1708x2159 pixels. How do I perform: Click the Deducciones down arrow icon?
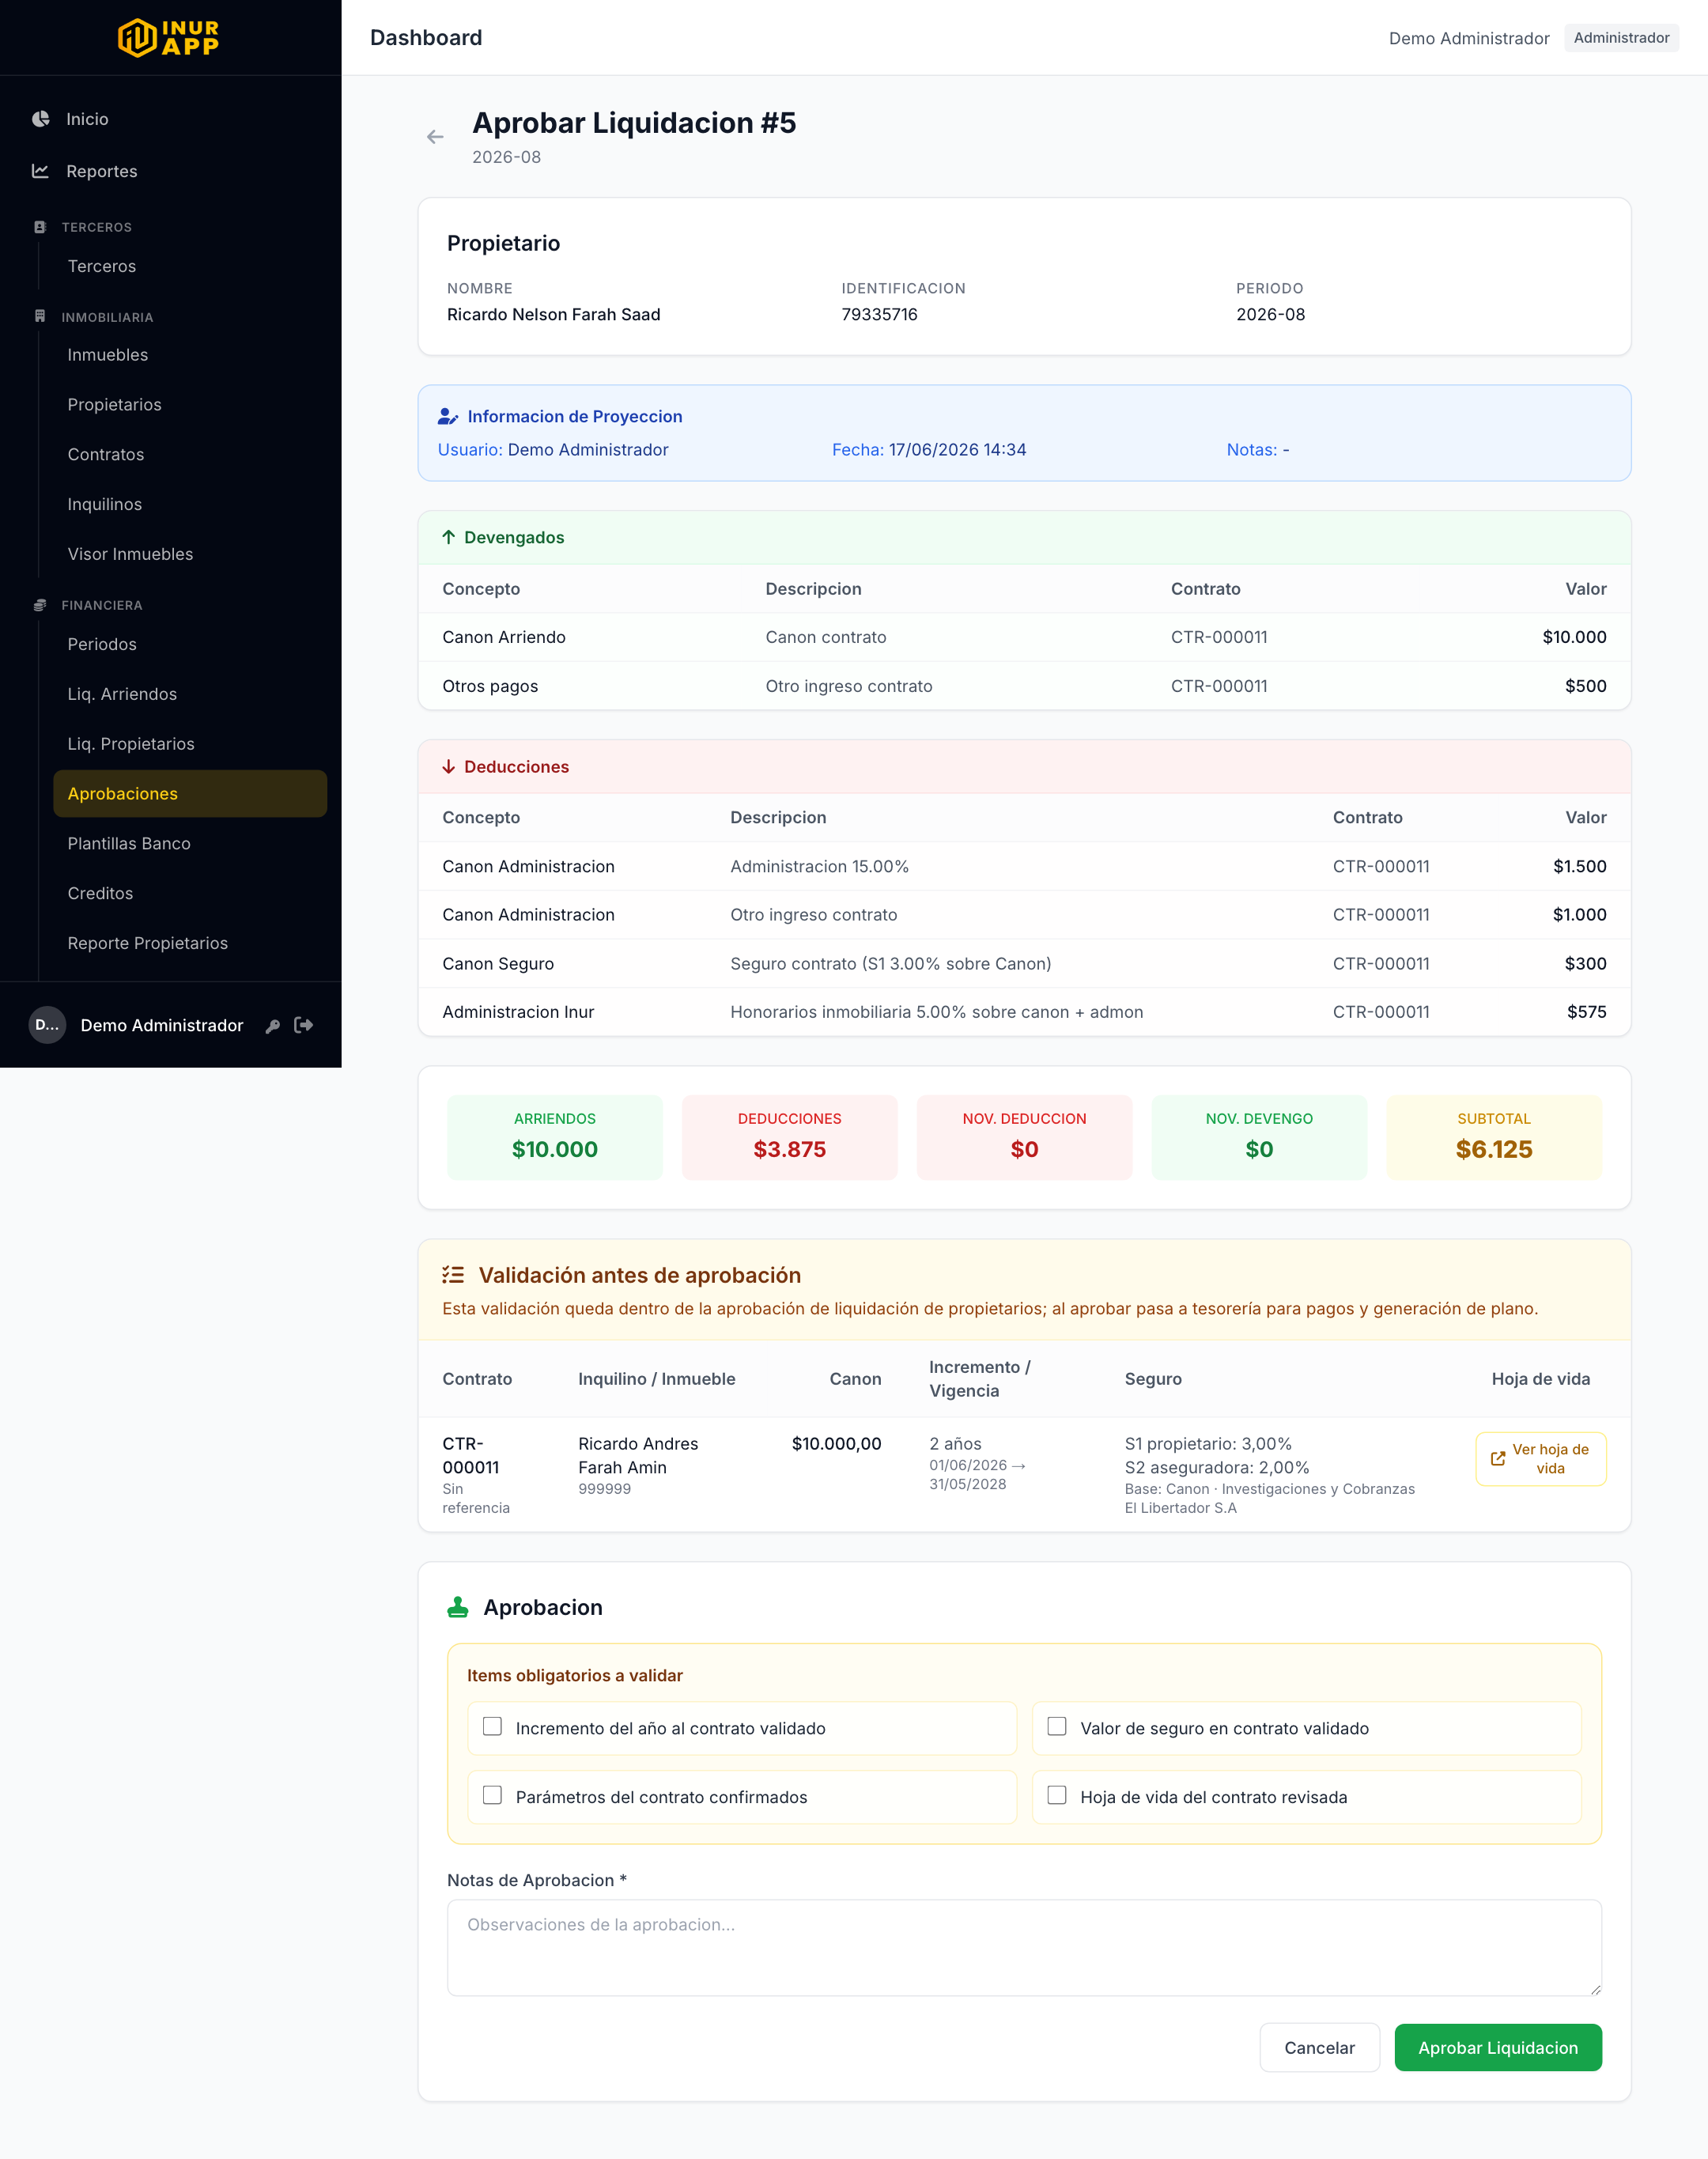click(x=449, y=767)
